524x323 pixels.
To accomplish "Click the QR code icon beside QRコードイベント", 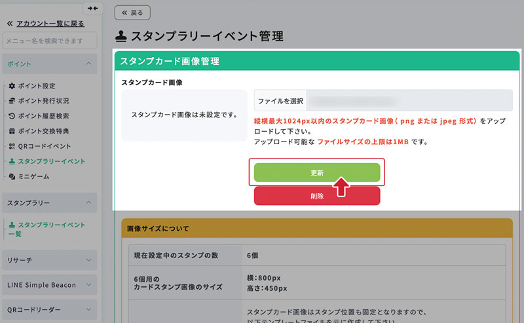I will [12, 146].
